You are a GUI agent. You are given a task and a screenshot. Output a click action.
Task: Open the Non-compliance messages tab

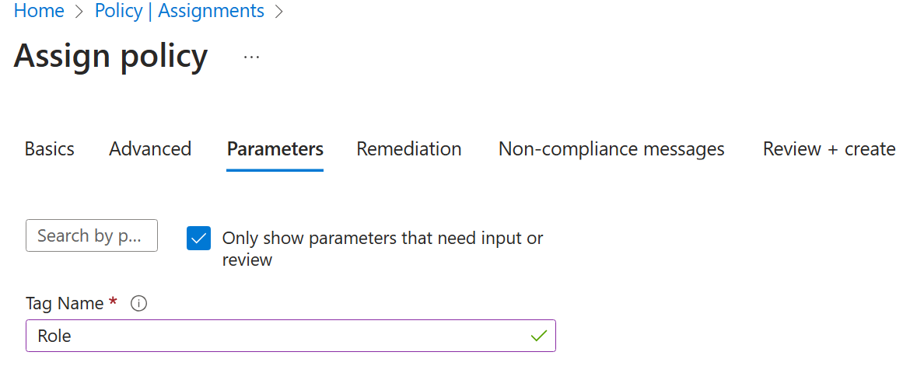tap(611, 148)
